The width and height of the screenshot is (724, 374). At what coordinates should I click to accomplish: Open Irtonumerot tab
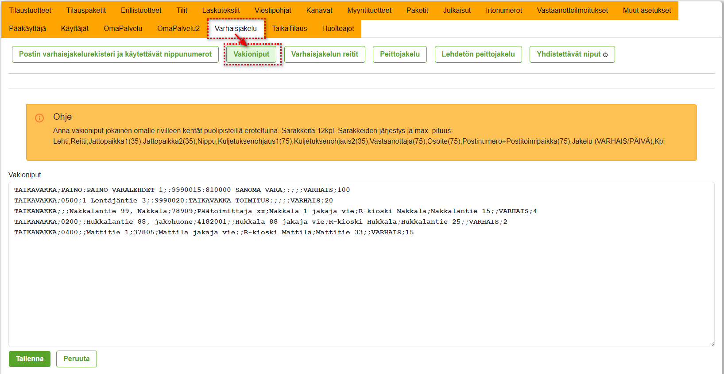click(504, 10)
